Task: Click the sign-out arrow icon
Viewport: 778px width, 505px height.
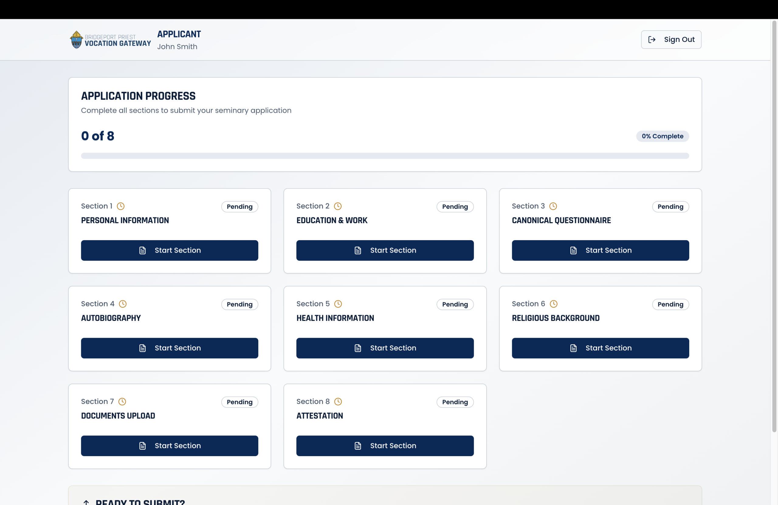Action: (x=652, y=39)
